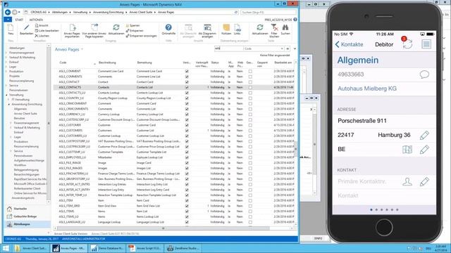The width and height of the screenshot is (451, 253).
Task: Toggle Vers. checkbox for ASLS_COMMENT row
Action: point(187,71)
